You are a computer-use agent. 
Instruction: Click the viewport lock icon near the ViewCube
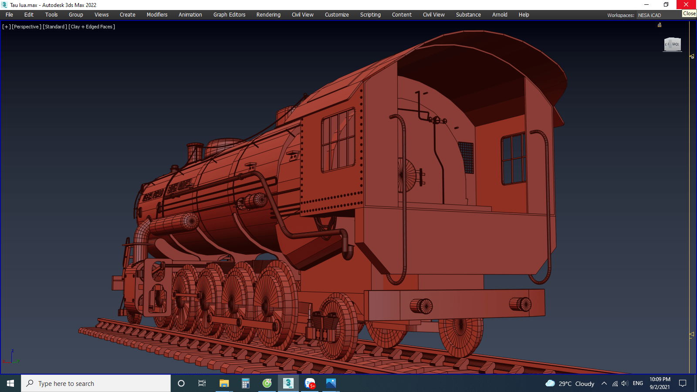pos(659,25)
